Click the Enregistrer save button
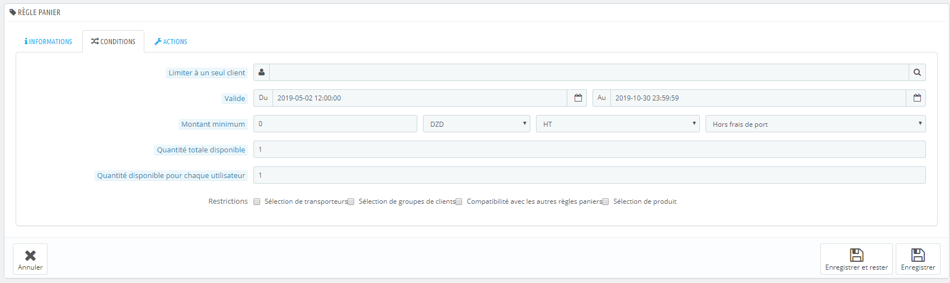This screenshot has height=283, width=950. click(918, 259)
